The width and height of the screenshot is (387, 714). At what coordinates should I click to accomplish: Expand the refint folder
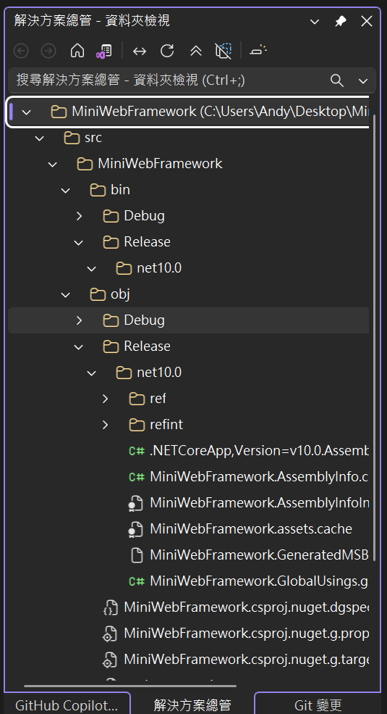106,425
